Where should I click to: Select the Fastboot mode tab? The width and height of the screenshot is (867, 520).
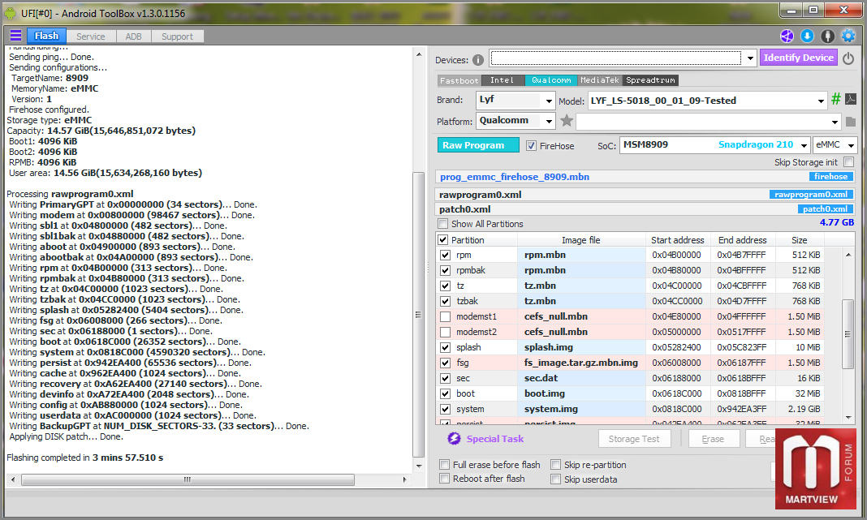pyautogui.click(x=459, y=80)
